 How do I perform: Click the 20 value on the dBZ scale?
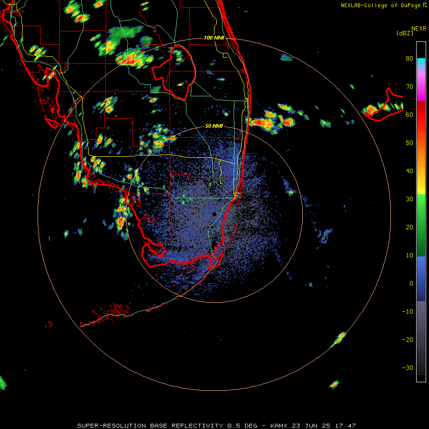point(409,227)
